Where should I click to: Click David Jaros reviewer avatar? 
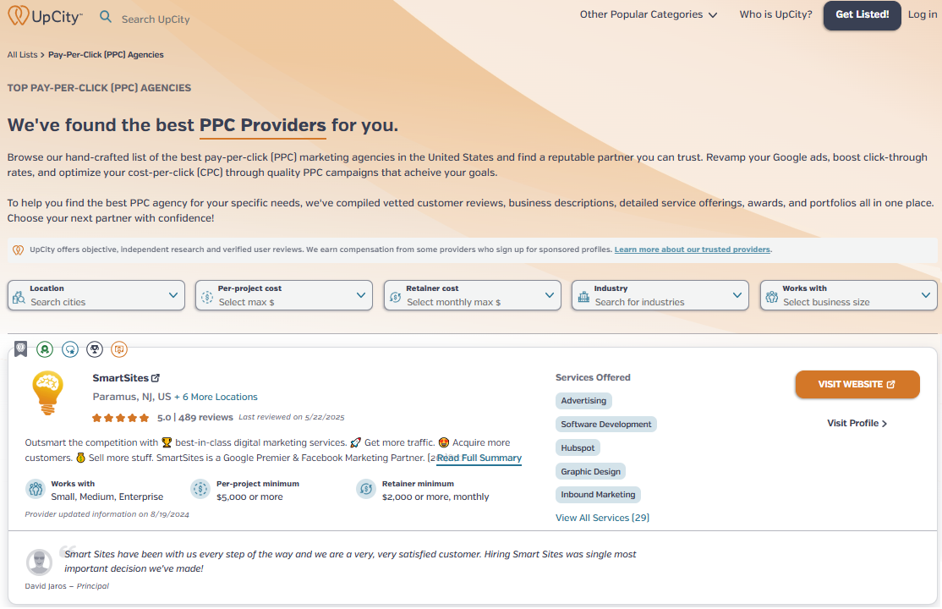pos(39,562)
